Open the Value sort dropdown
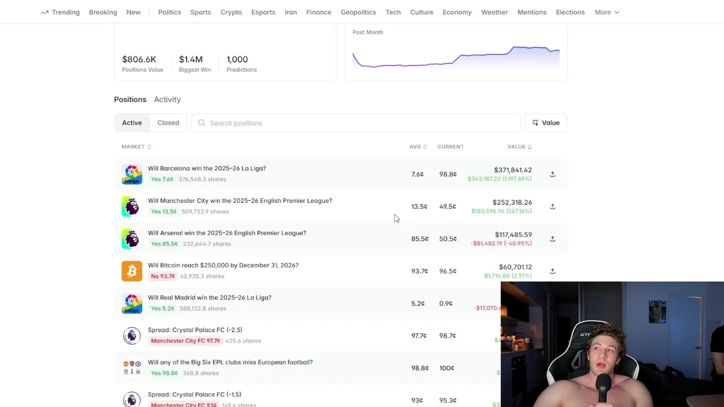The height and width of the screenshot is (407, 724). [x=546, y=123]
